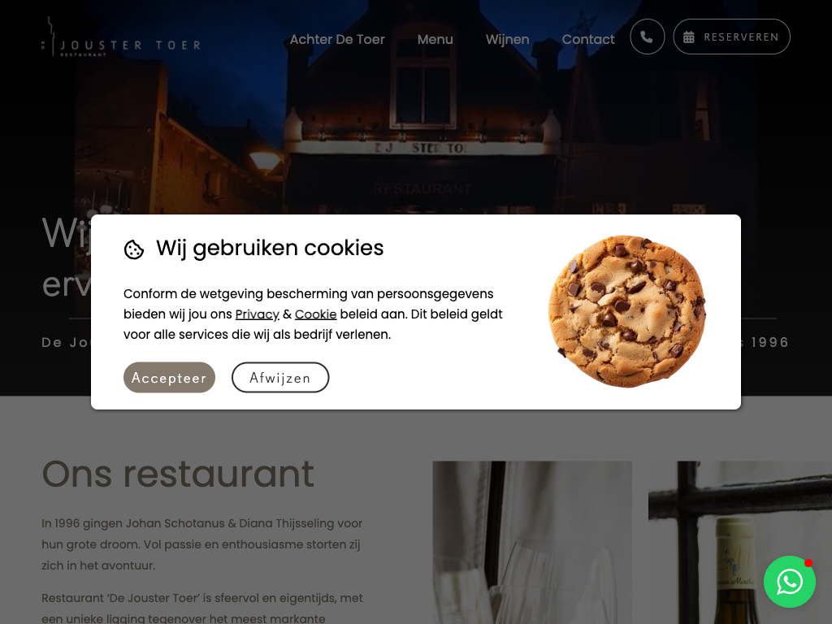Screen dimensions: 832x624
Task: Open the Privacy policy link
Action: click(x=257, y=314)
